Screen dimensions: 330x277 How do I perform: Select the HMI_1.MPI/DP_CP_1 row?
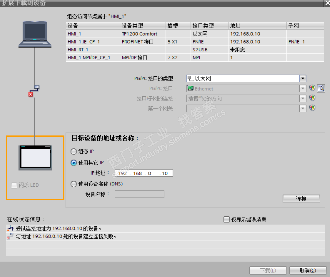[x=195, y=58]
